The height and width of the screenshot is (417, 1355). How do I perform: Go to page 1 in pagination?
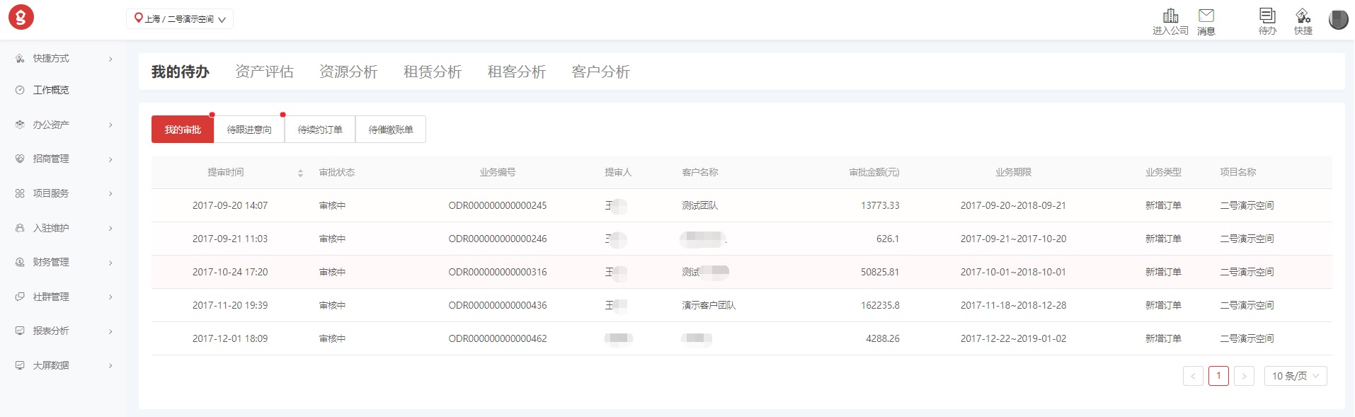[1218, 376]
